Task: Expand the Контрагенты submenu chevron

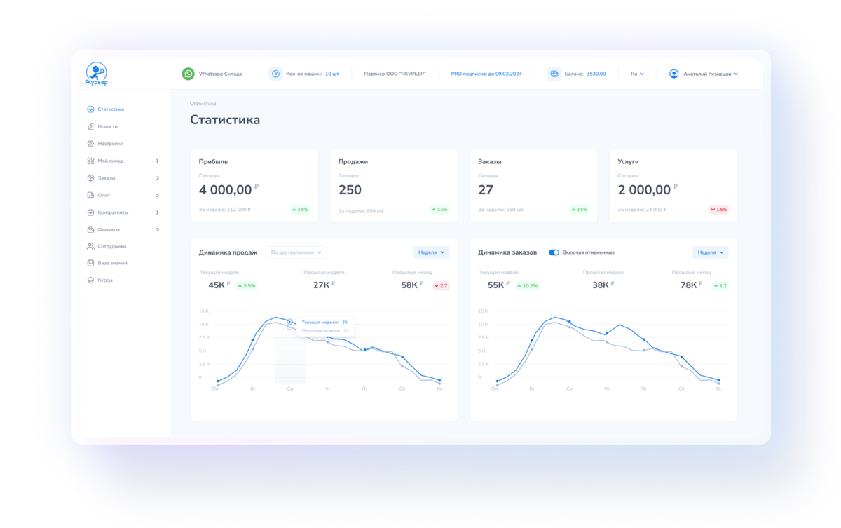Action: tap(158, 212)
